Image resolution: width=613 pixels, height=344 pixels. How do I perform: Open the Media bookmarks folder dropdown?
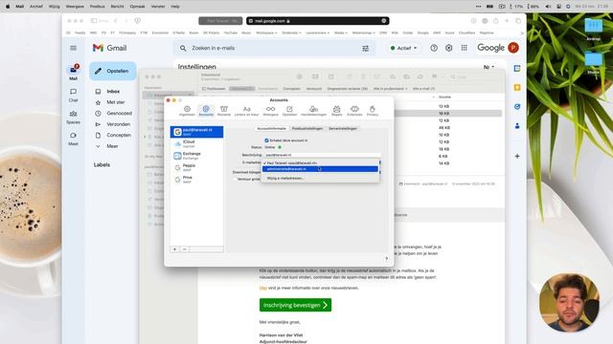[x=341, y=32]
